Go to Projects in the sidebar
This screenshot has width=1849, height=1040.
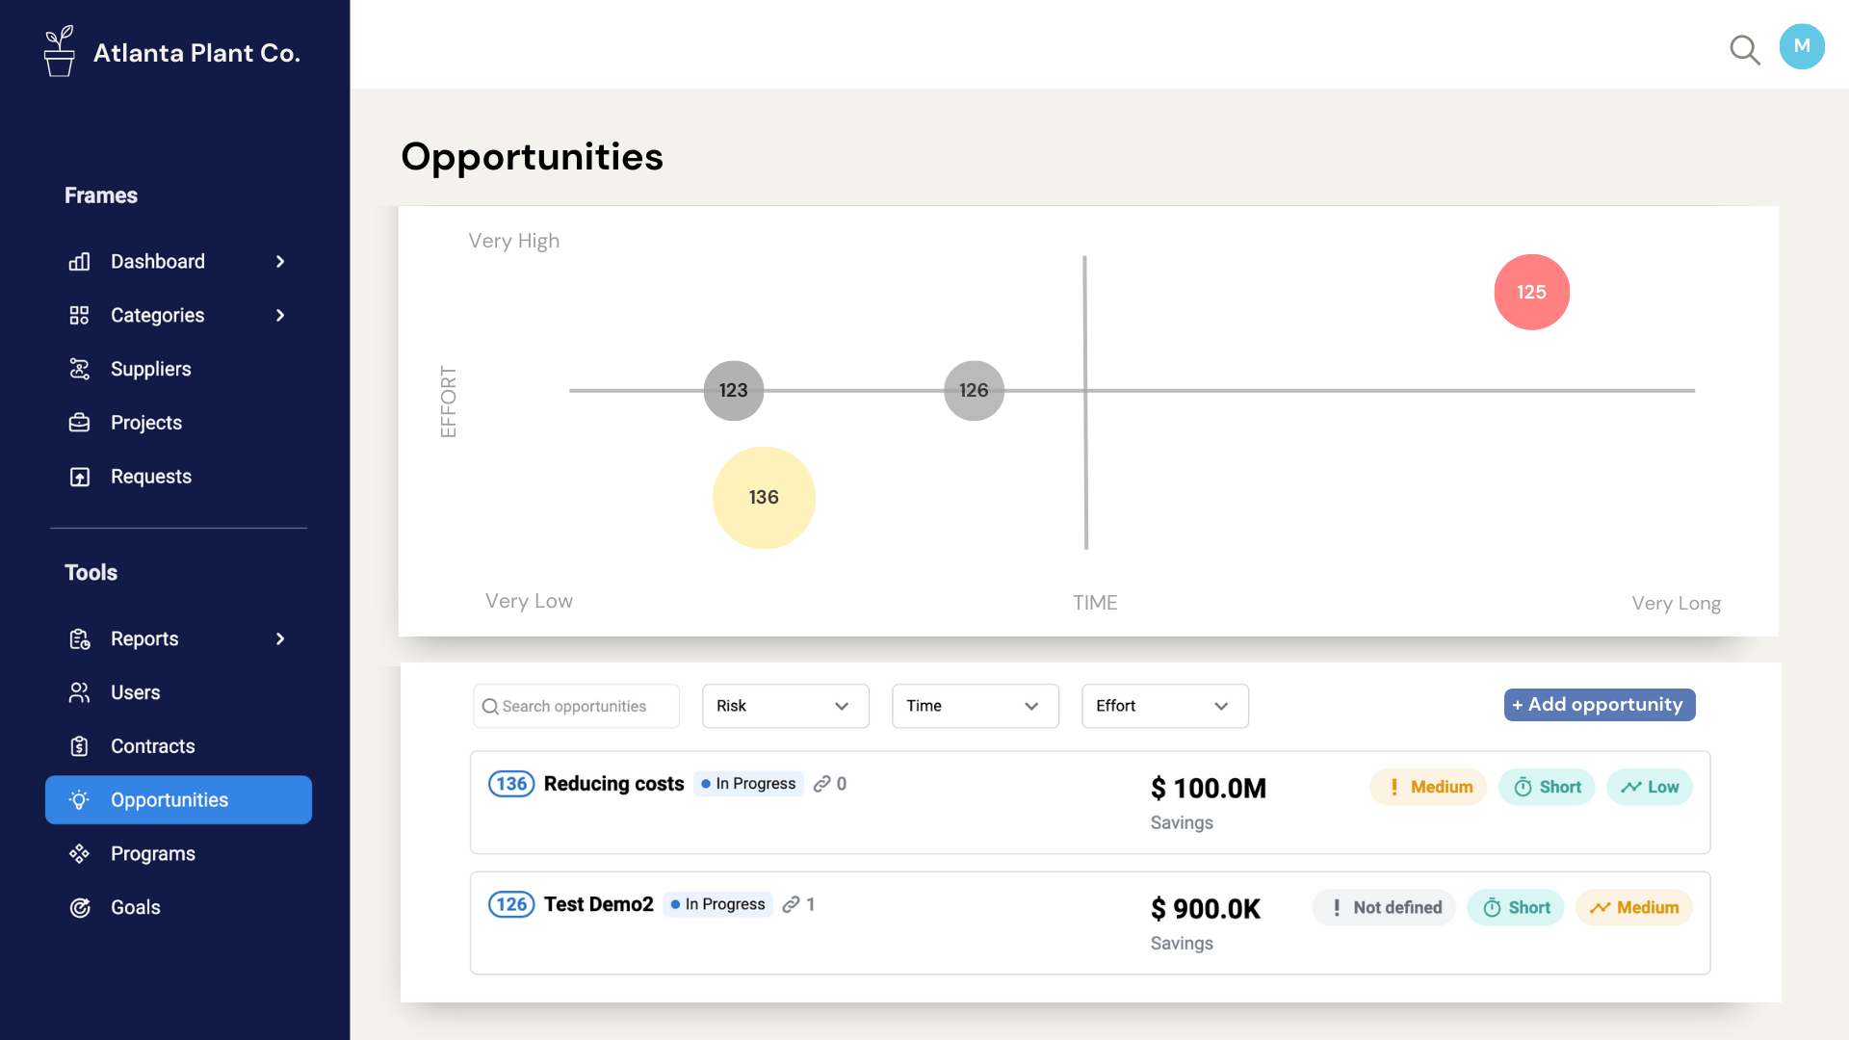145,423
